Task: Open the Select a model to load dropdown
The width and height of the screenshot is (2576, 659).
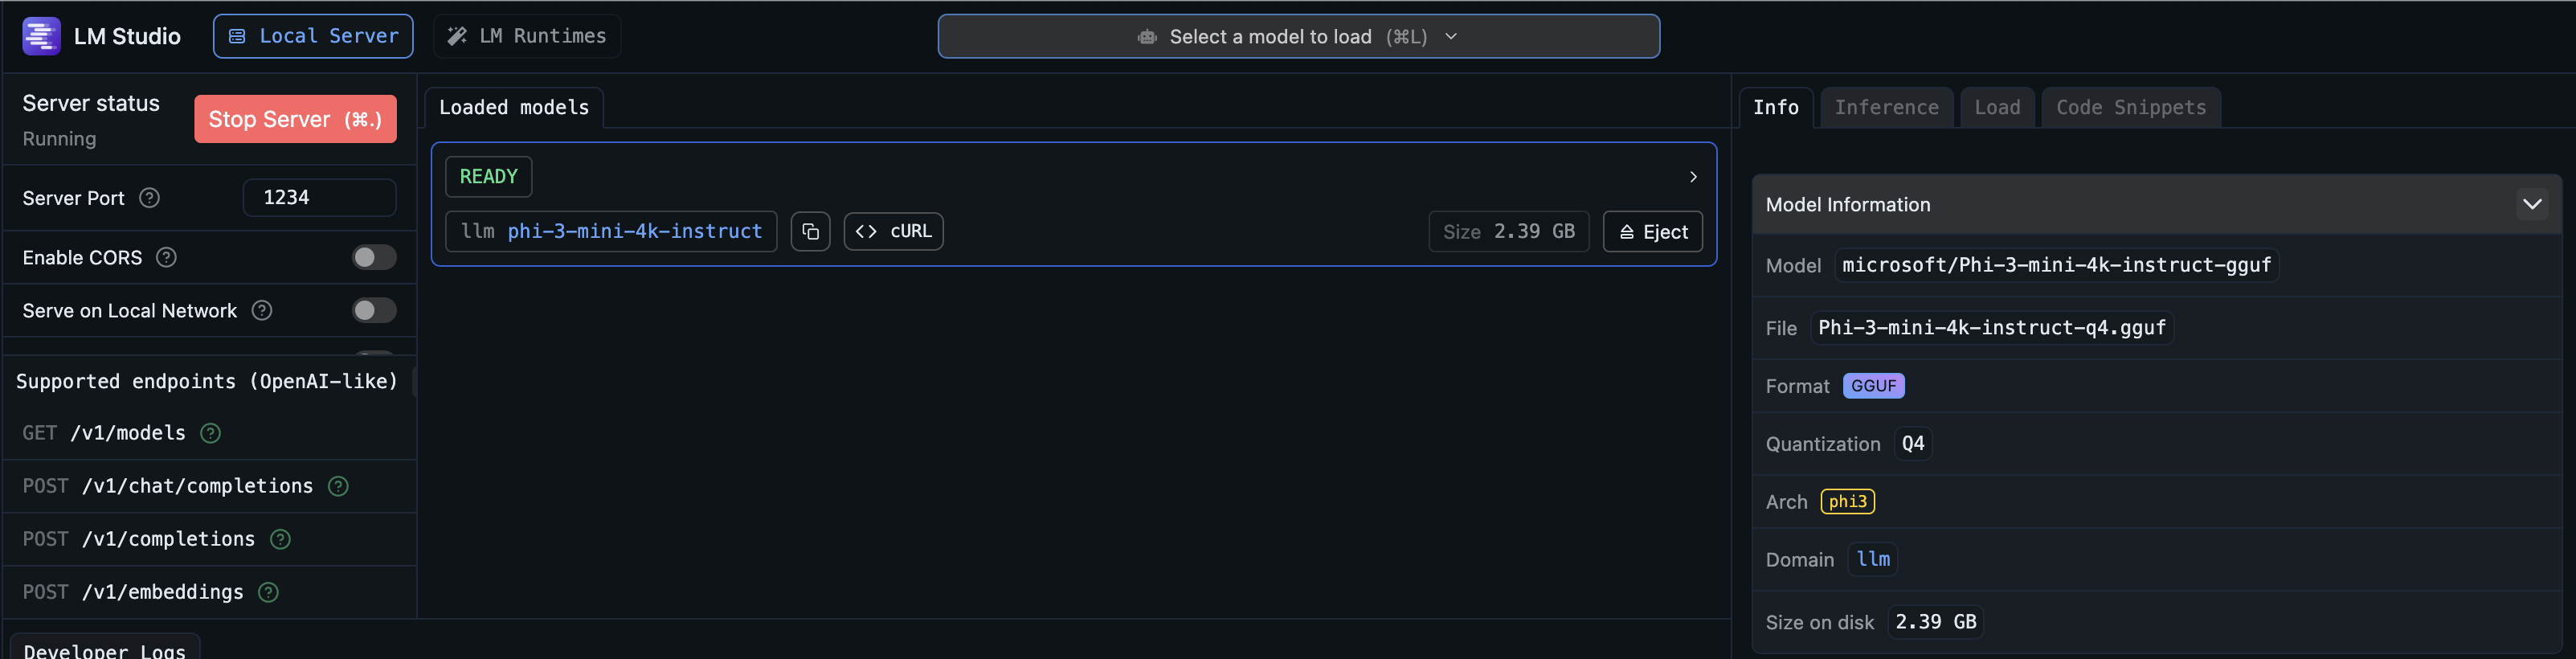Action: (x=1298, y=36)
